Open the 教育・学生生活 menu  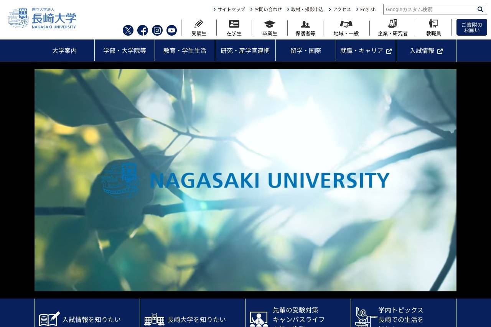185,51
